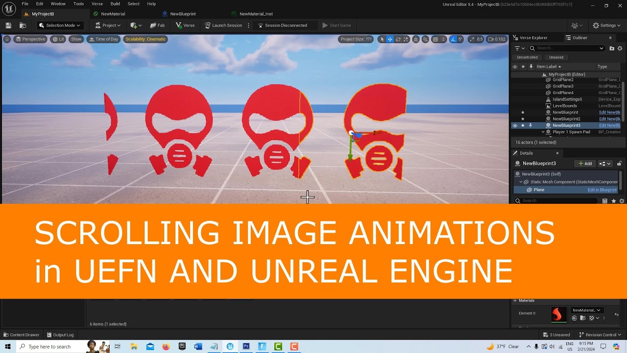Image resolution: width=627 pixels, height=353 pixels.
Task: Click the Save icon in the main toolbar
Action: pos(8,25)
